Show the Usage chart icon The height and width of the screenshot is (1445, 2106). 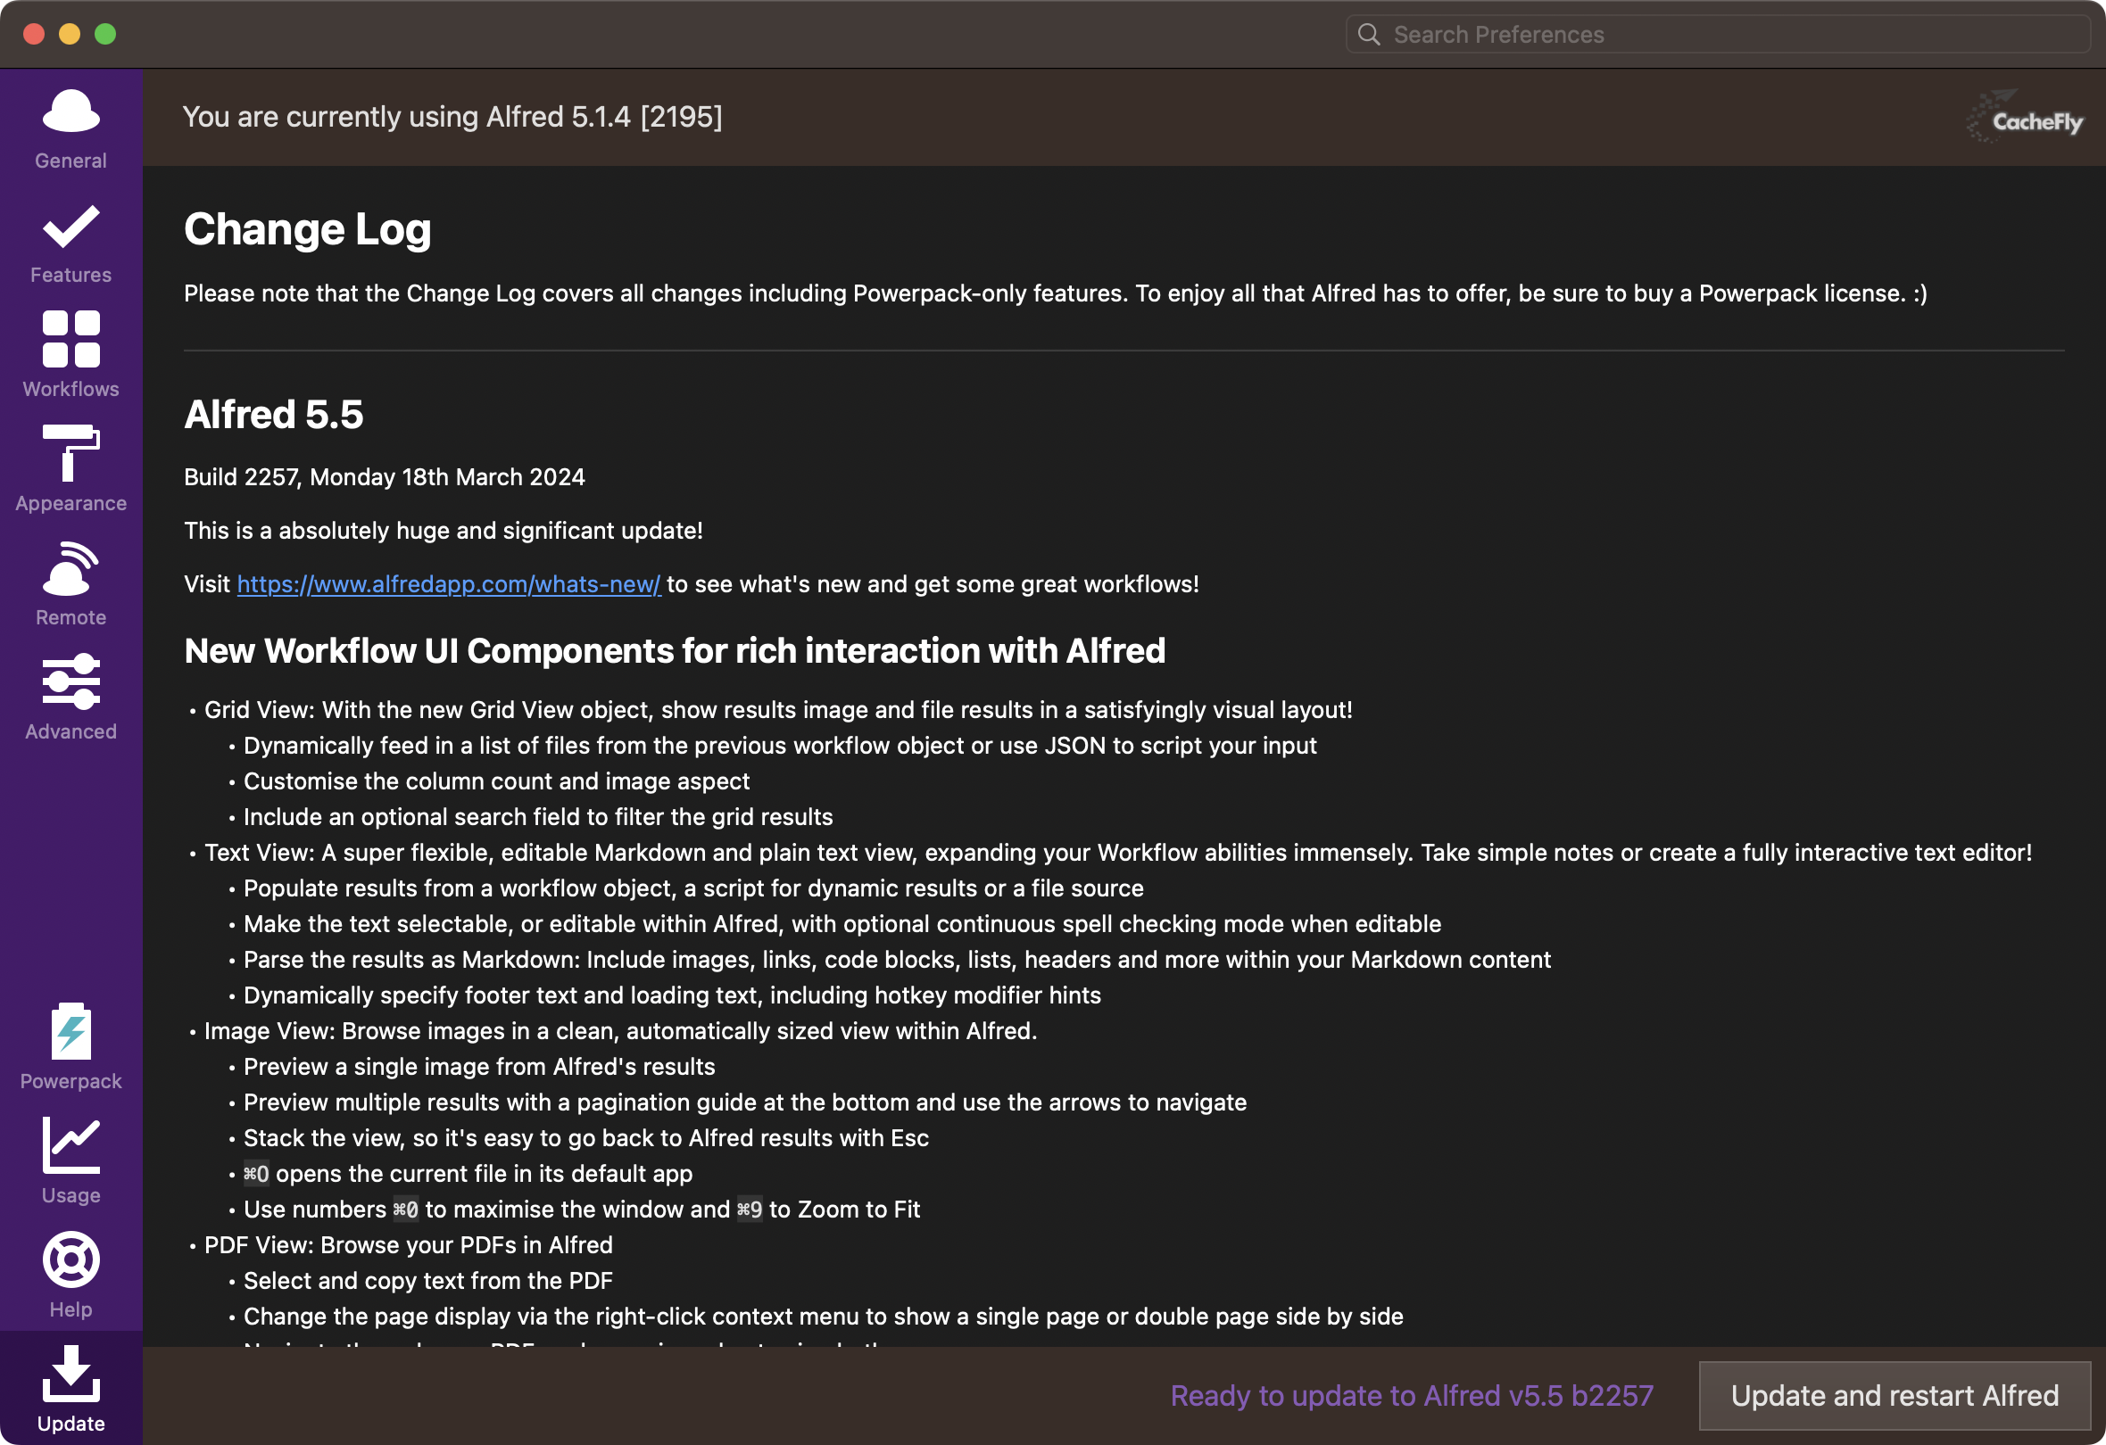pyautogui.click(x=70, y=1145)
